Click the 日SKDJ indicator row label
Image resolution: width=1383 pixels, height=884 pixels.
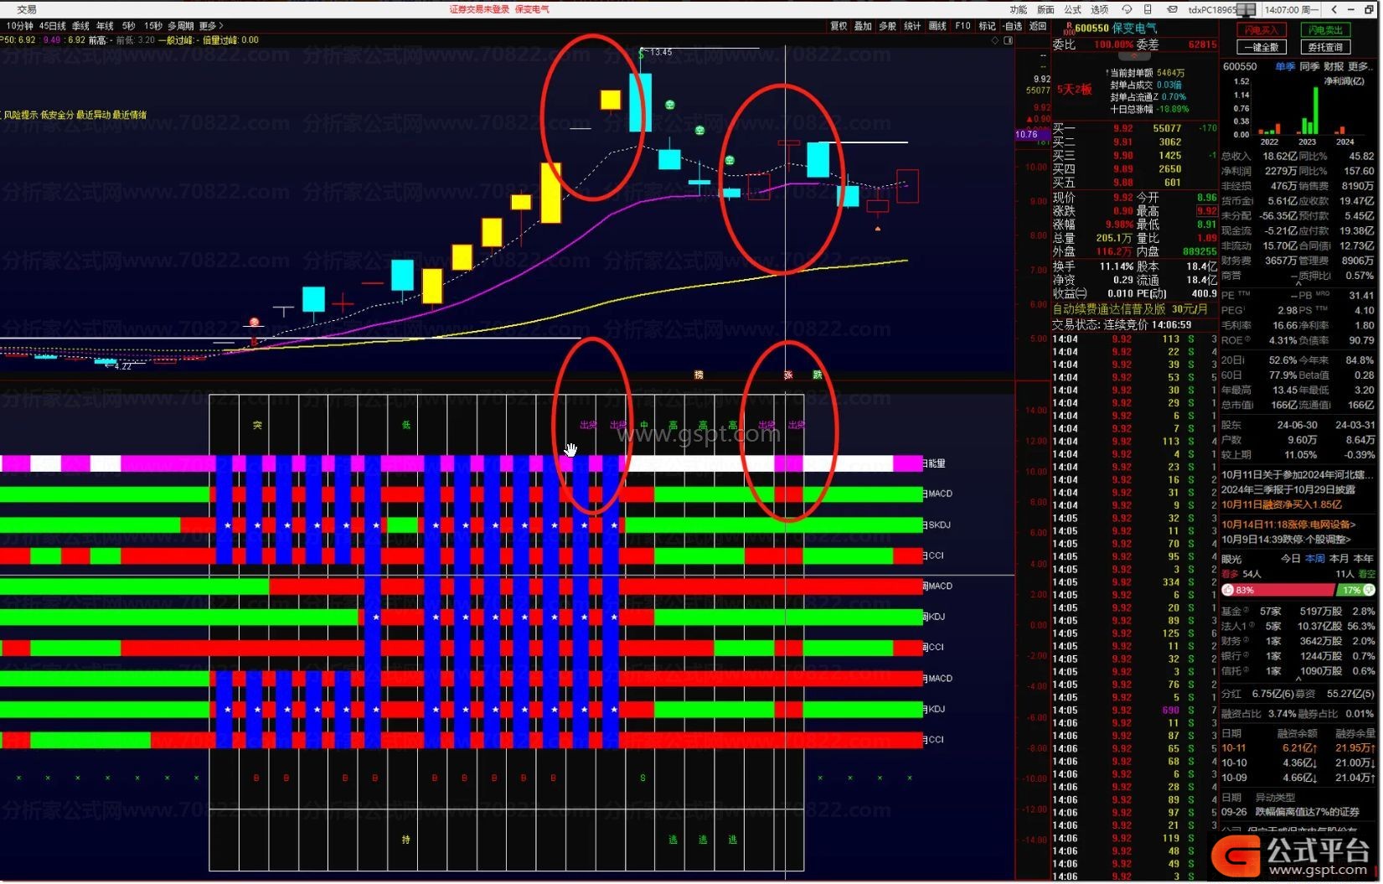pyautogui.click(x=937, y=525)
